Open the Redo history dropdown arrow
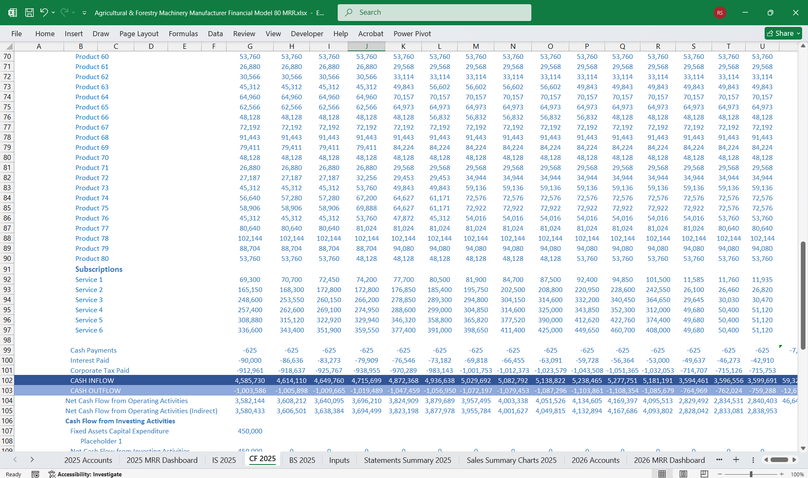This screenshot has width=808, height=478. point(74,13)
